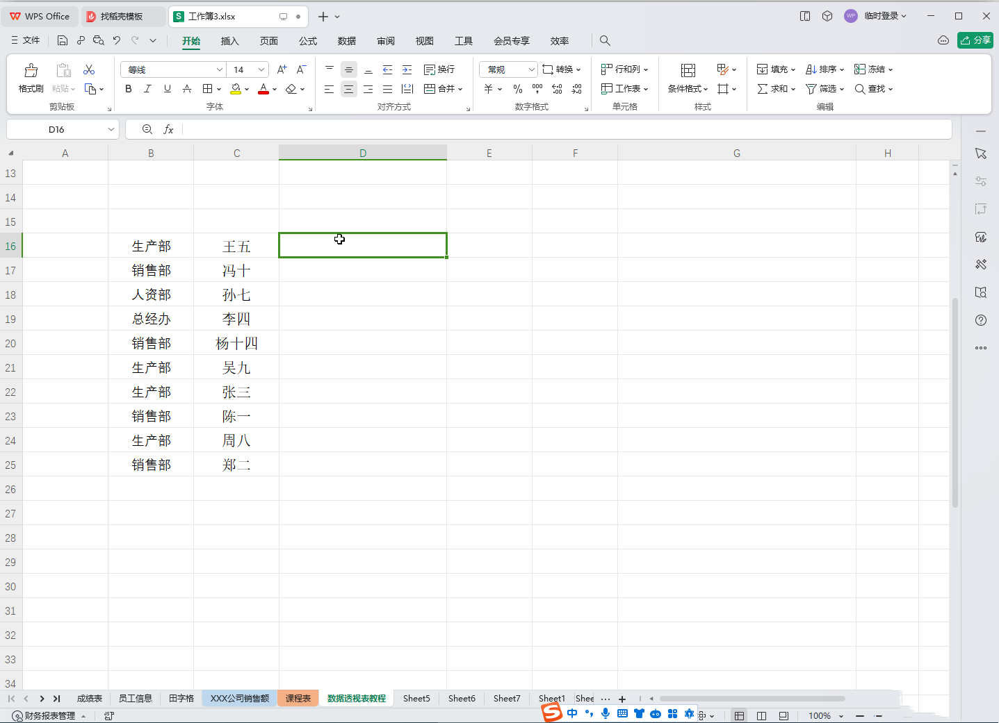Toggle Underline formatting

(168, 89)
